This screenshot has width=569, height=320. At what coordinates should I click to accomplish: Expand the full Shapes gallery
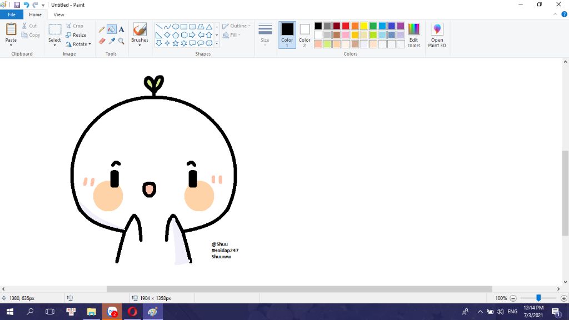click(x=217, y=43)
